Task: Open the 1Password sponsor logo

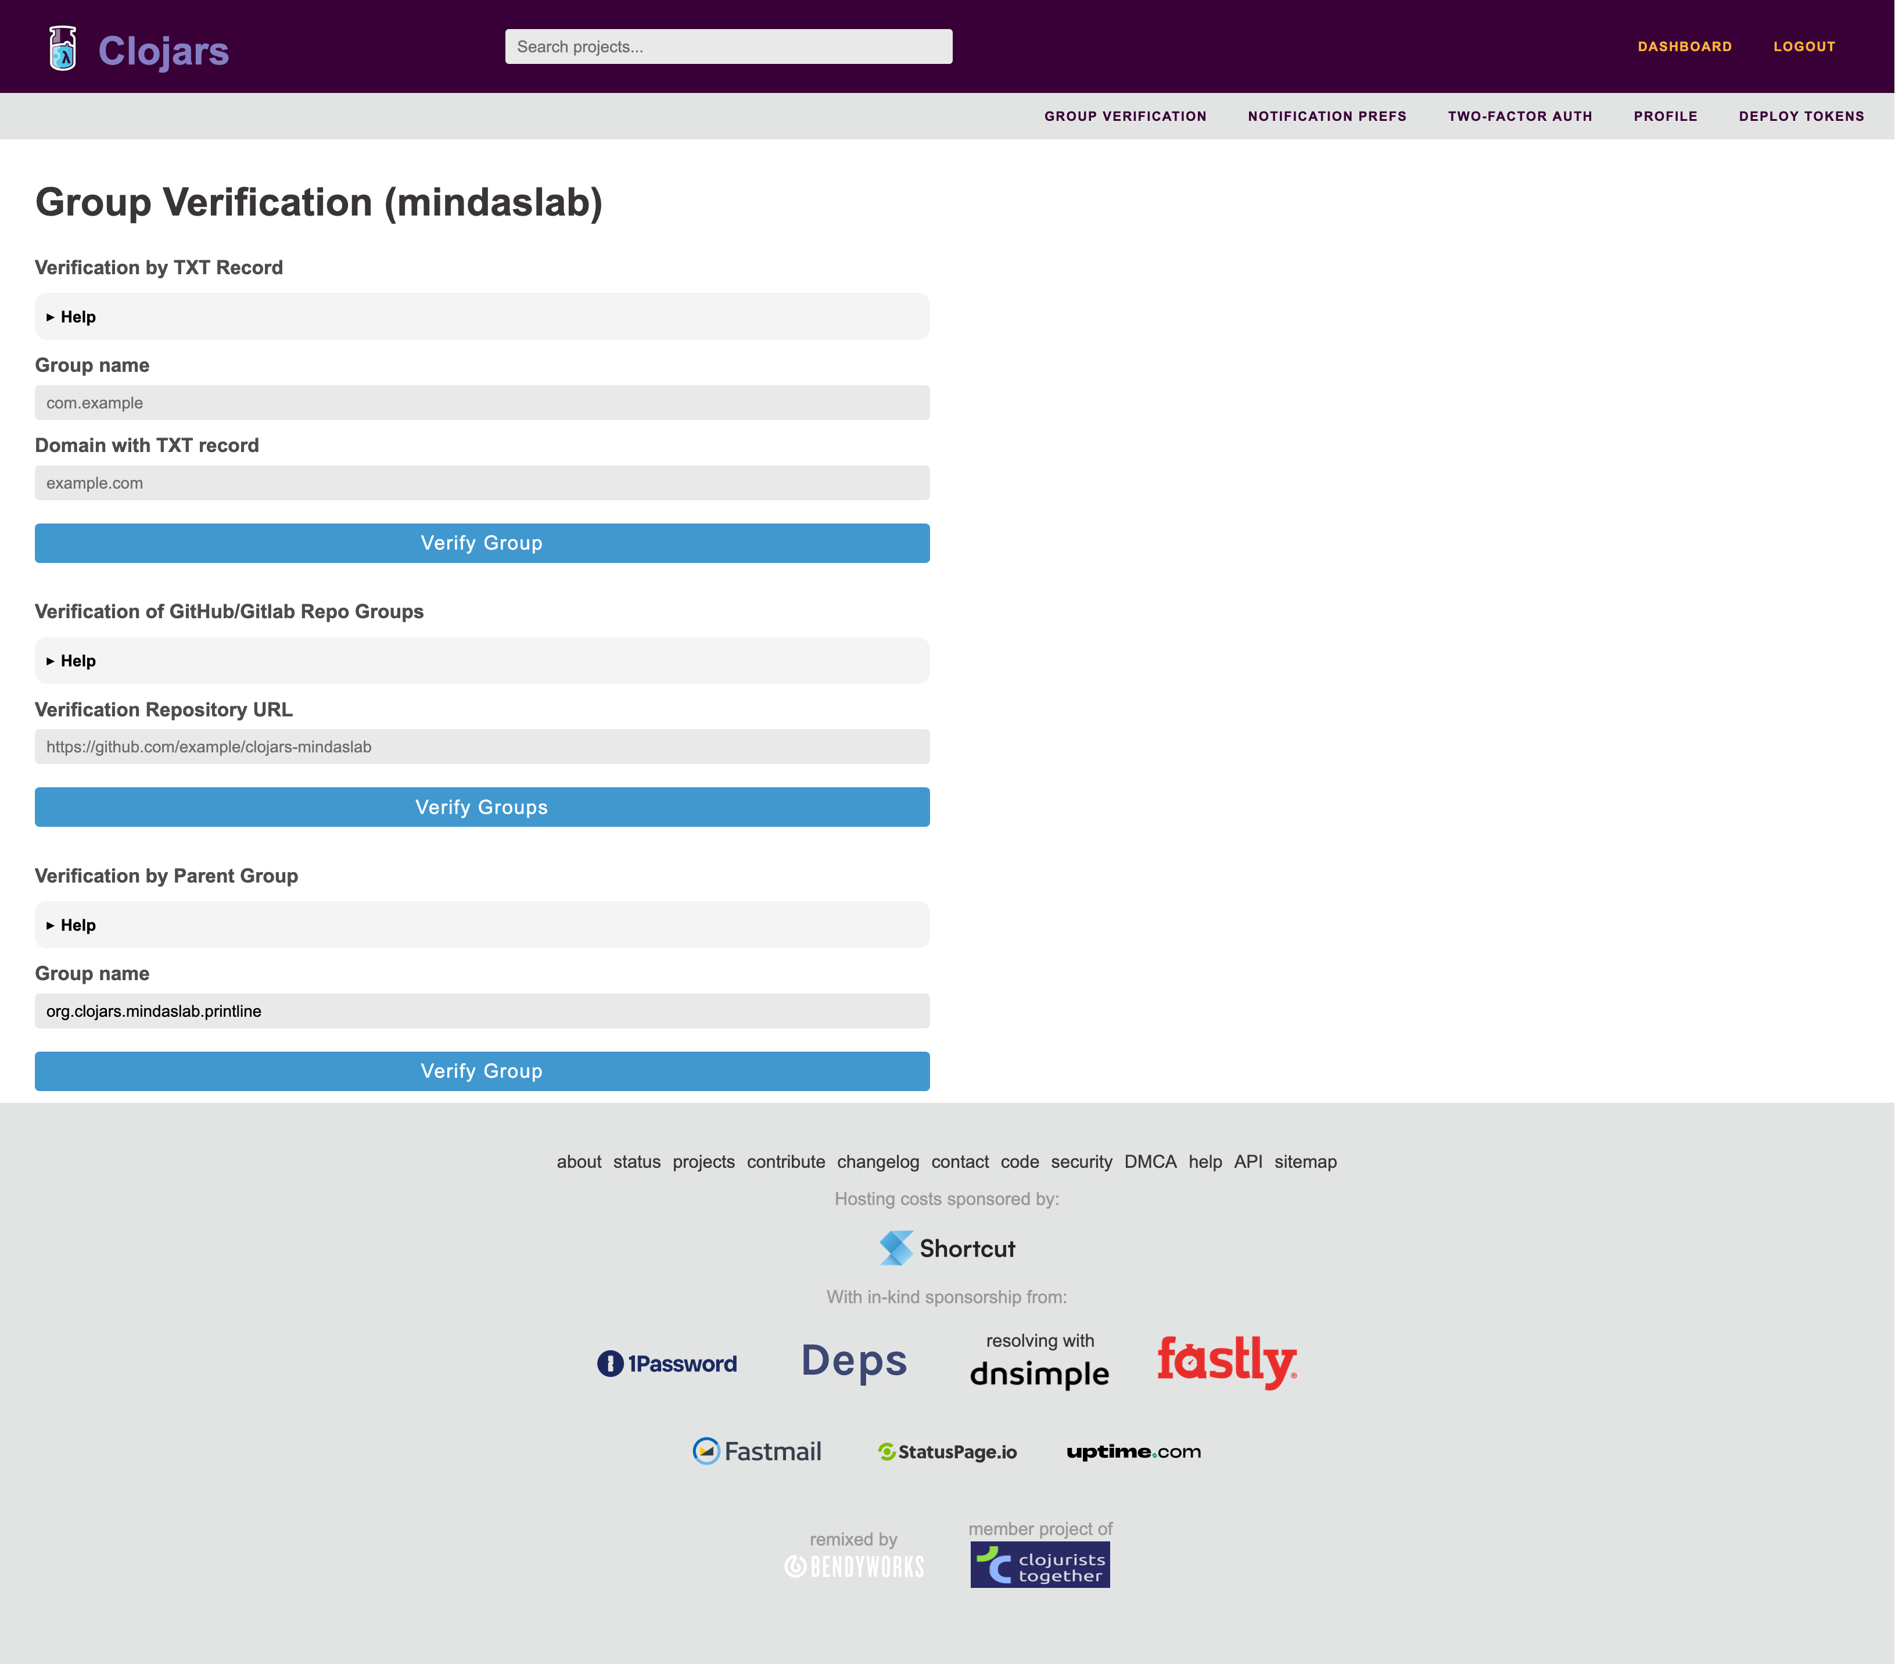Action: point(666,1362)
